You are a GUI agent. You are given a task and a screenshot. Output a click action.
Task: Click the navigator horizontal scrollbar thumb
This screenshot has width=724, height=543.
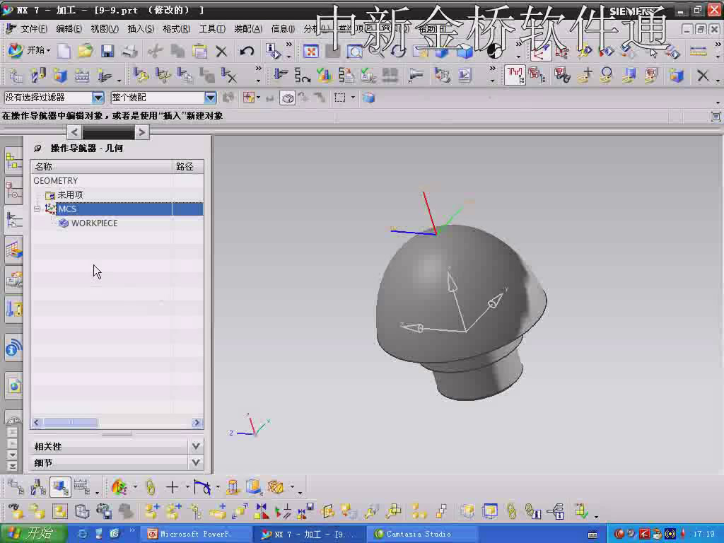70,423
